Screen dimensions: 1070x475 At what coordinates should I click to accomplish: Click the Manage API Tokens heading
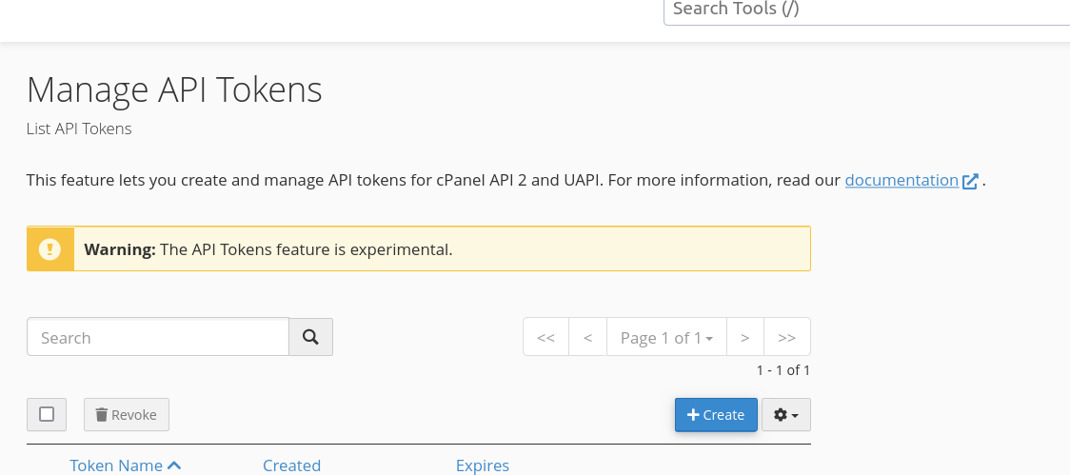174,89
